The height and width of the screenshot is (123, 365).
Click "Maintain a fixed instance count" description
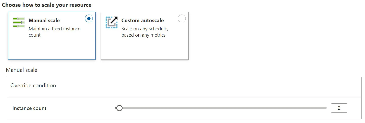[54, 29]
